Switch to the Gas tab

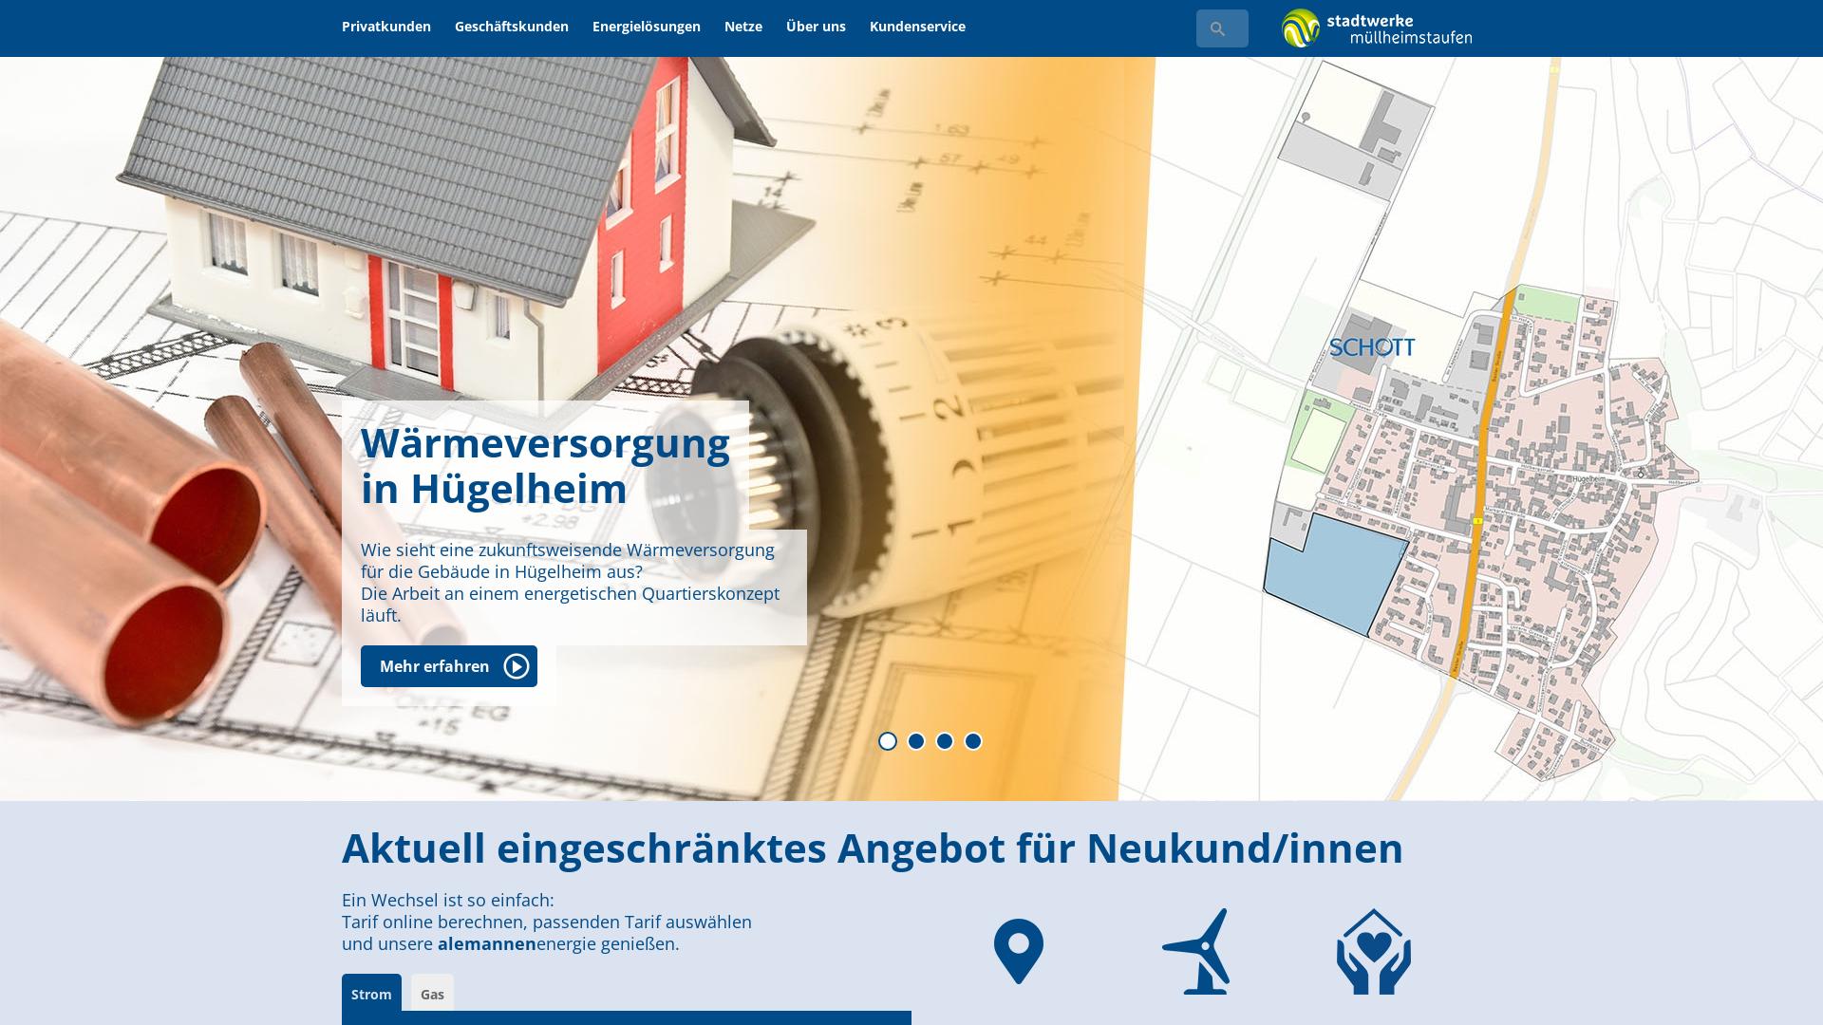pos(432,994)
